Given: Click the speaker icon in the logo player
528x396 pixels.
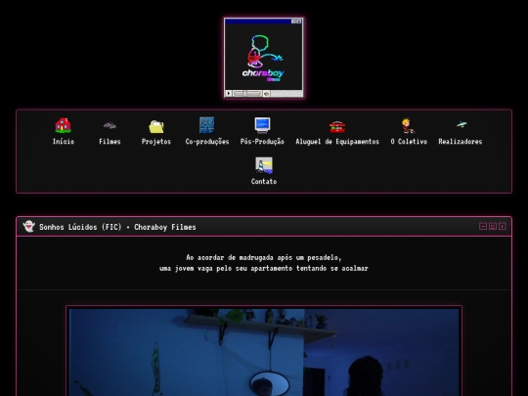Looking at the screenshot, I should [266, 93].
